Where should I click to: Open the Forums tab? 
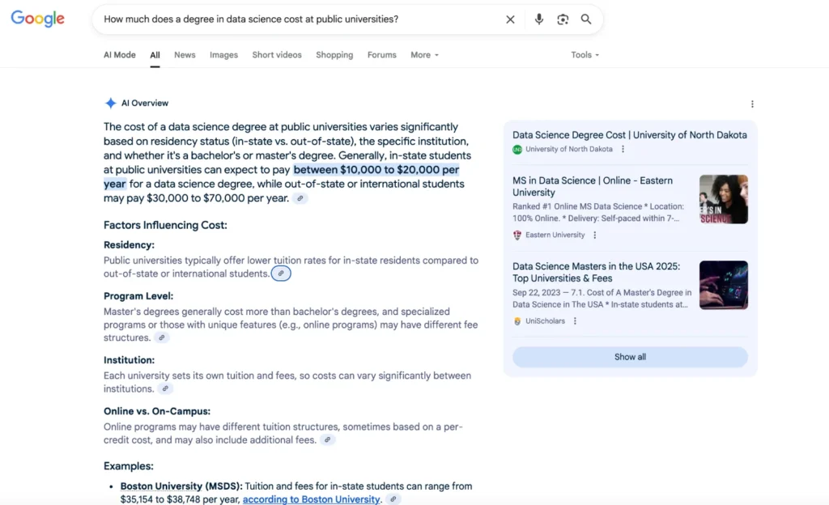click(x=382, y=55)
